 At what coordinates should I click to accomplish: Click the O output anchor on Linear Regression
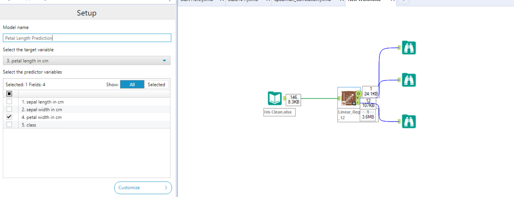click(x=358, y=94)
